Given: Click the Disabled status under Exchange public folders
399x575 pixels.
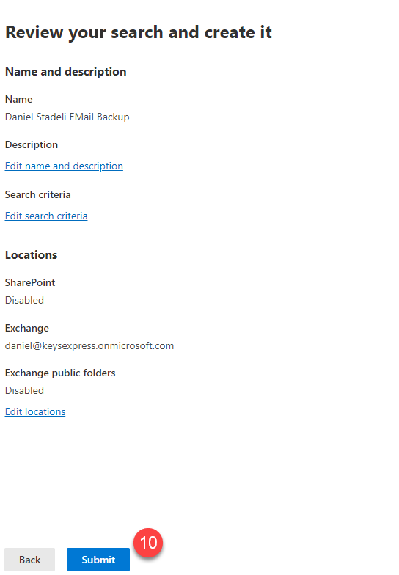Looking at the screenshot, I should point(25,390).
